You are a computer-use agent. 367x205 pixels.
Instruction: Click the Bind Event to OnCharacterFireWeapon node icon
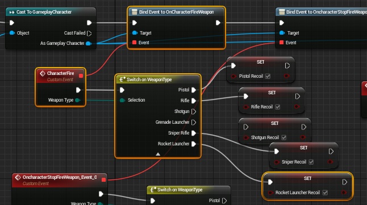(x=134, y=12)
